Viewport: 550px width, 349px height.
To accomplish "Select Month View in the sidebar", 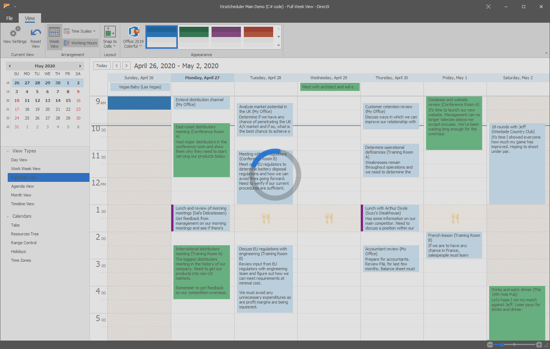I will click(x=22, y=195).
